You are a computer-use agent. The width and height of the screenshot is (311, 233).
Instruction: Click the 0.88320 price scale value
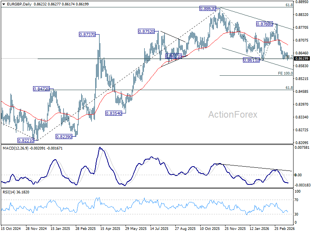pyautogui.click(x=302, y=15)
